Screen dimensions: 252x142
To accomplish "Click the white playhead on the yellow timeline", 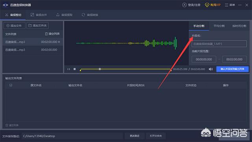I will pyautogui.click(x=100, y=69).
